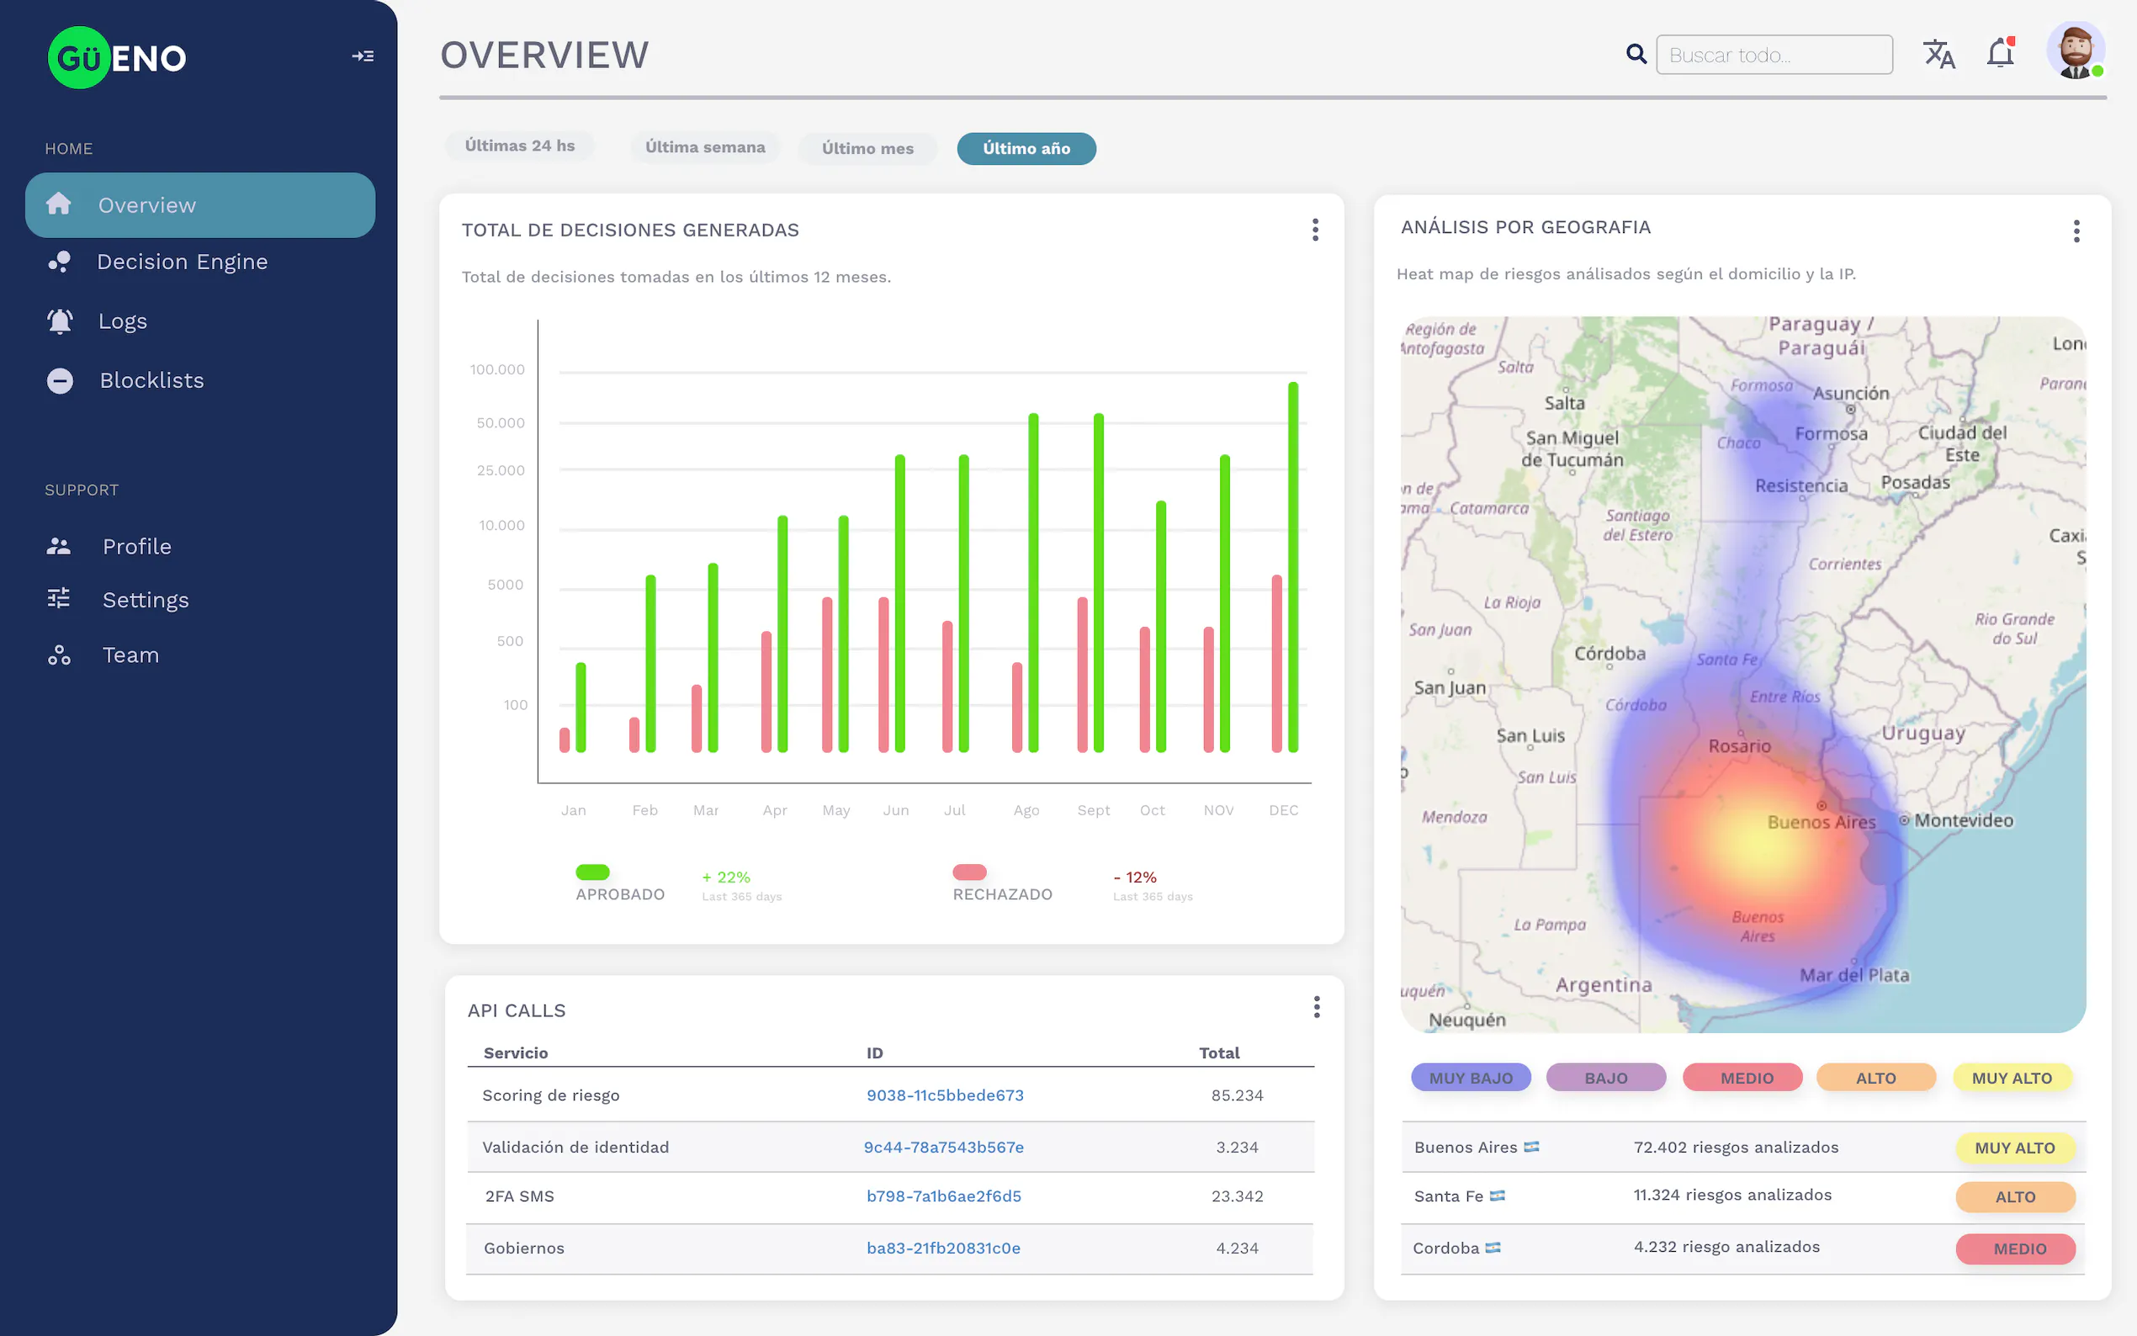The height and width of the screenshot is (1336, 2137).
Task: Select the Logs bell icon in sidebar
Action: (59, 321)
